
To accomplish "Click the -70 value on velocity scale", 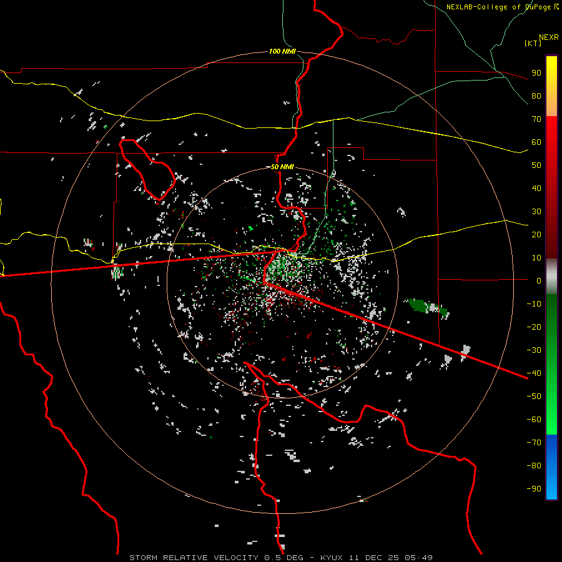I will [534, 443].
